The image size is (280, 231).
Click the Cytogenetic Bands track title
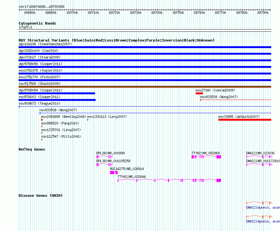coord(37,23)
